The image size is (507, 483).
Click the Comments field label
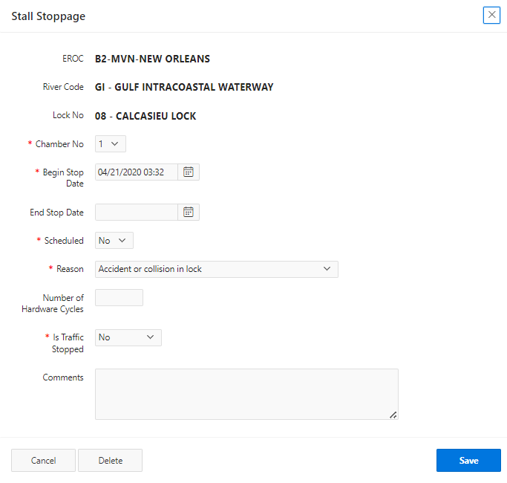point(63,377)
